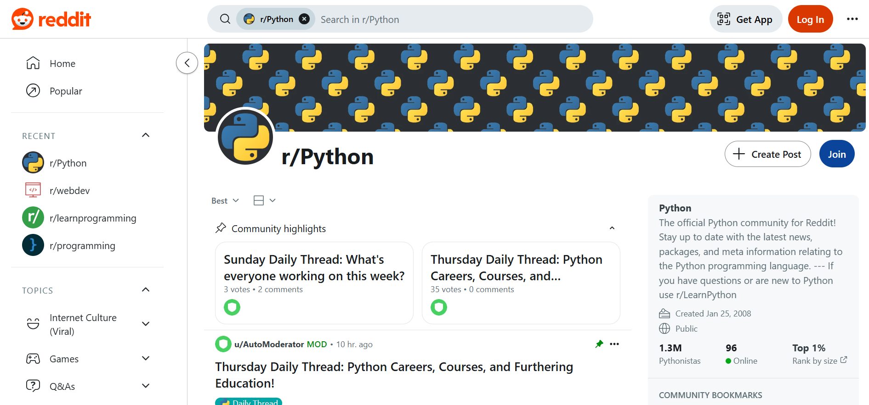The image size is (869, 405).
Task: Collapse Community highlights section
Action: click(612, 228)
